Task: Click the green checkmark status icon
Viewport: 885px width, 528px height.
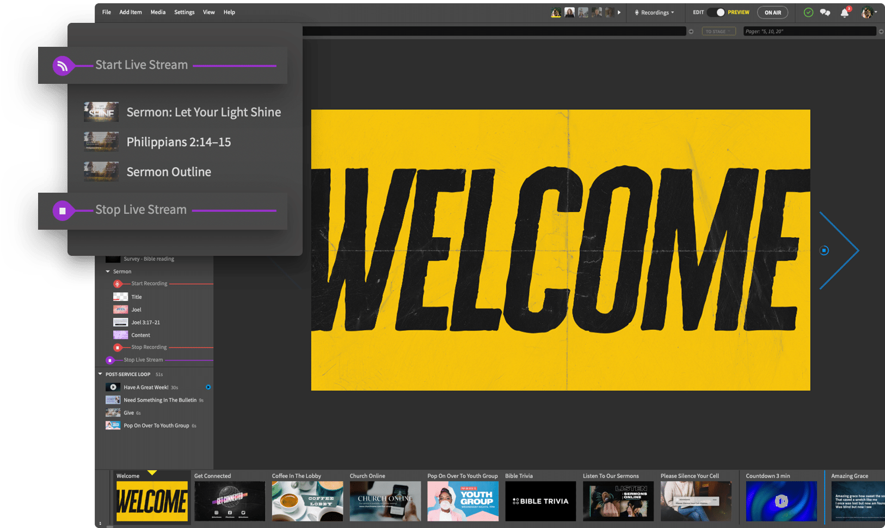Action: click(808, 13)
